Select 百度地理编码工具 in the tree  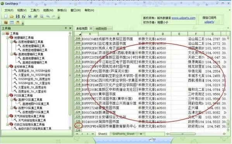(x=33, y=46)
